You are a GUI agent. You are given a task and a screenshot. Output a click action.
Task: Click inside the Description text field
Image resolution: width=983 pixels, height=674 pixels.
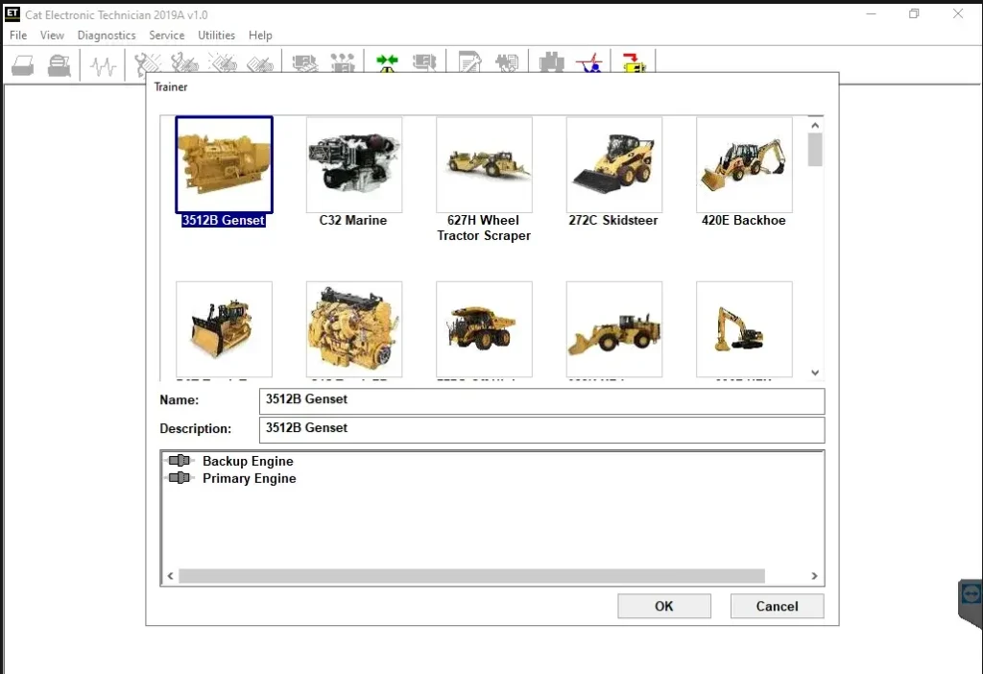(x=480, y=429)
